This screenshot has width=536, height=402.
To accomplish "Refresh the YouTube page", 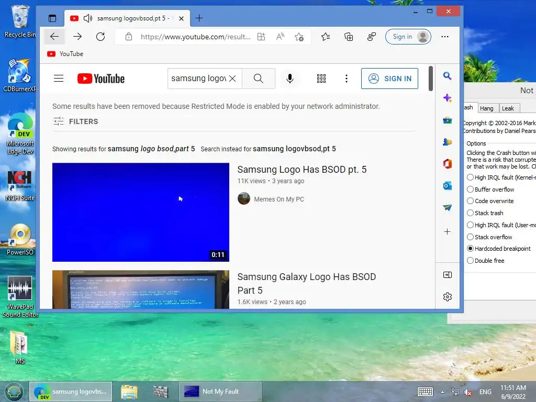I will 100,37.
